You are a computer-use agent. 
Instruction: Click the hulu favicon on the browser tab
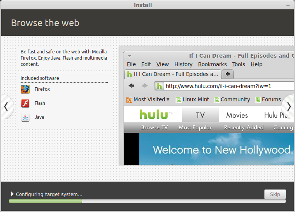[x=130, y=74]
